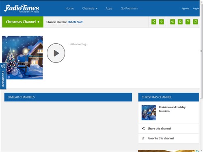
Task: Click the green star favorite icon
Action: tap(161, 22)
